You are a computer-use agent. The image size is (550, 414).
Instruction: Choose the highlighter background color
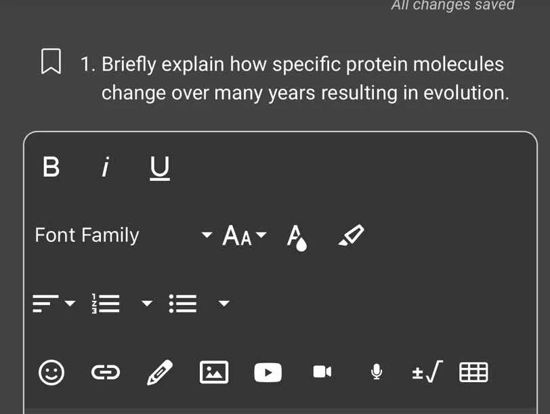click(351, 235)
